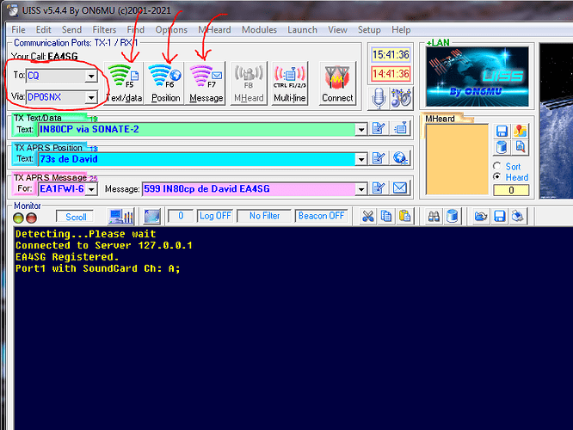Click globe icon in APRS Position row
Viewport: 573px width, 430px height.
coord(401,158)
